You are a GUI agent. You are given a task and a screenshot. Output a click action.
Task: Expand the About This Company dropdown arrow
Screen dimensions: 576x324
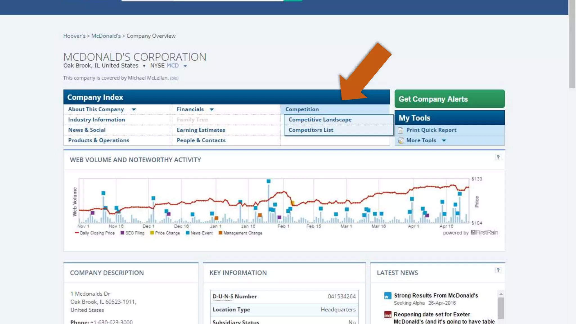[134, 109]
